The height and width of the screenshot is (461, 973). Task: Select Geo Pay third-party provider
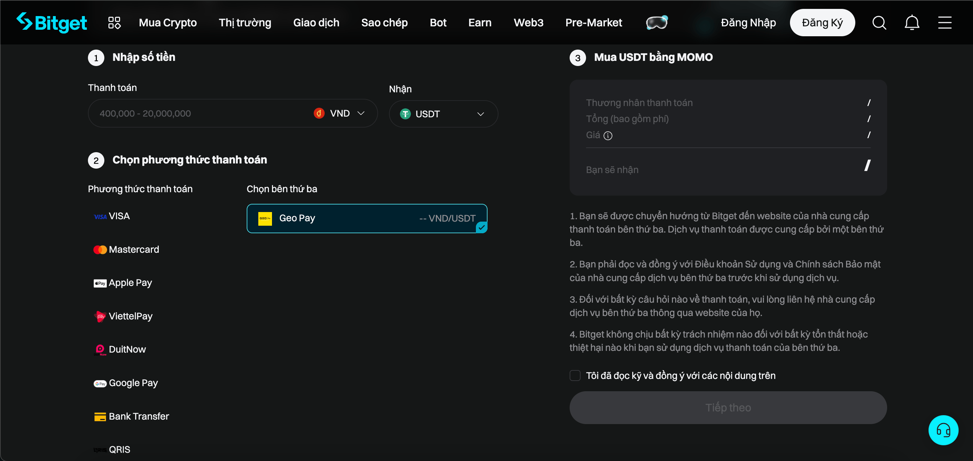coord(367,219)
